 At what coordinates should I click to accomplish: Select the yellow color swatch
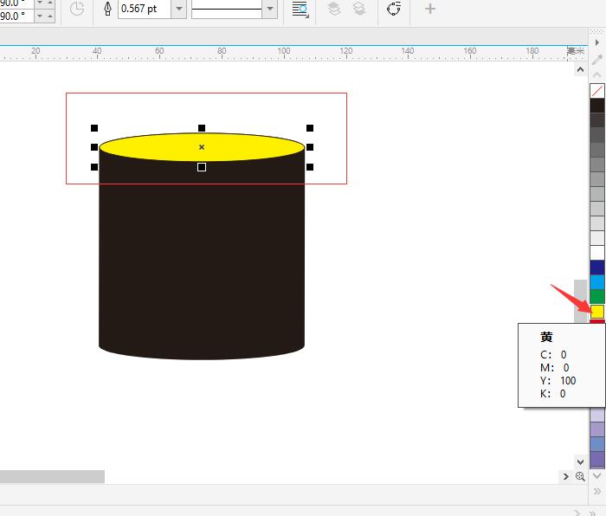(x=596, y=311)
